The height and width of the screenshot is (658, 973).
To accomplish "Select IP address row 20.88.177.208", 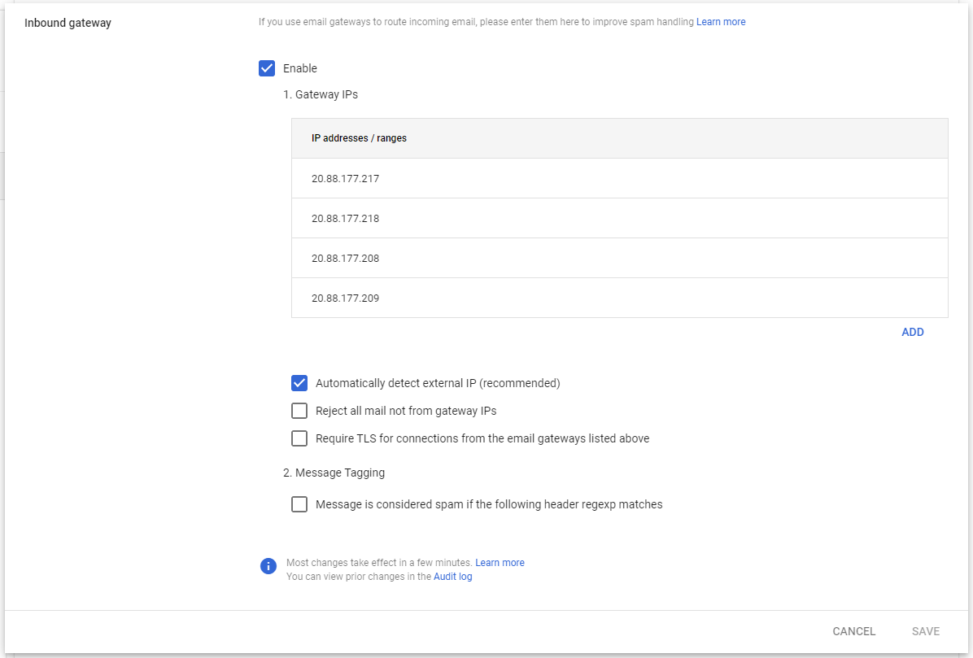I will (619, 258).
